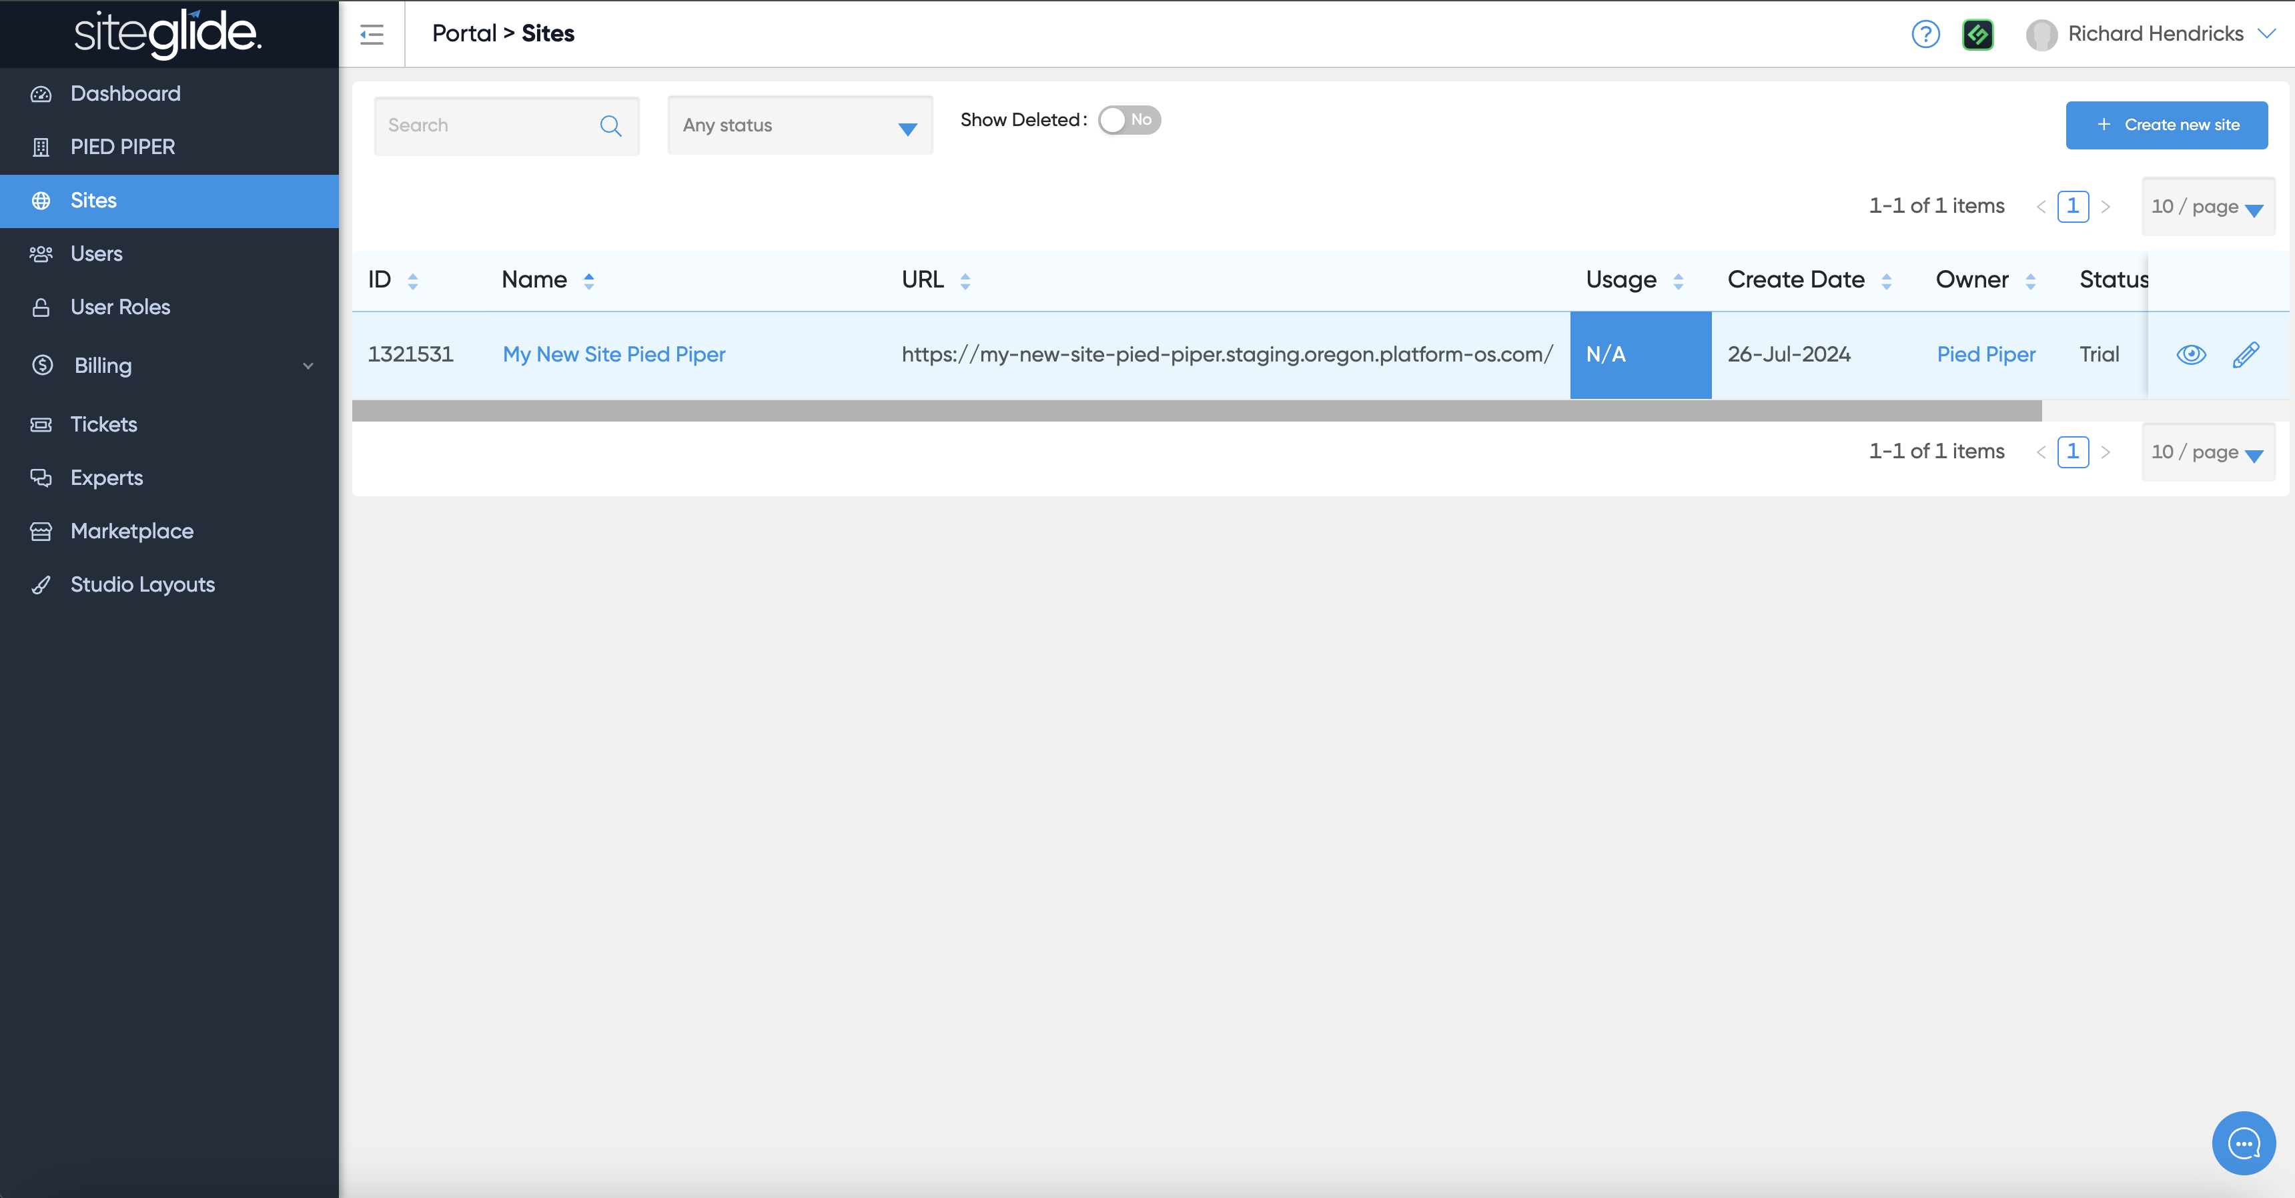The height and width of the screenshot is (1198, 2295).
Task: Focus the Search input field
Action: (x=486, y=125)
